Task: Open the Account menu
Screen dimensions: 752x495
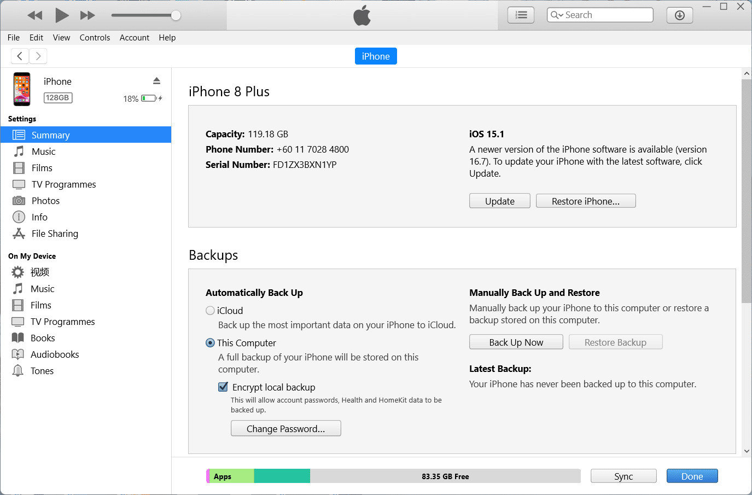Action: pos(135,38)
